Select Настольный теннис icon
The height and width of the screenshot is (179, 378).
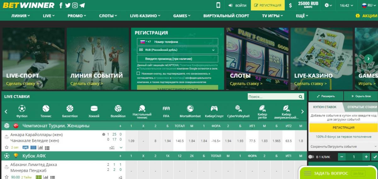(x=142, y=108)
